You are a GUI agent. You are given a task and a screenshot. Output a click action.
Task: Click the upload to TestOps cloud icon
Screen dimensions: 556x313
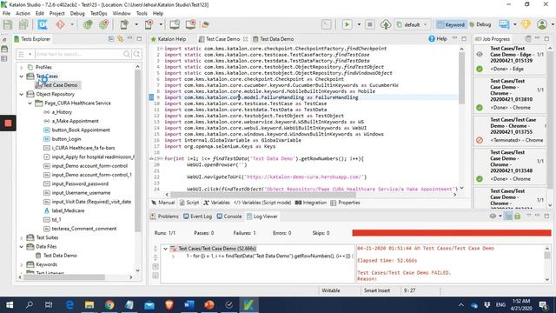click(386, 24)
